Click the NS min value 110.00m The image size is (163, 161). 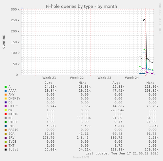click(x=84, y=118)
